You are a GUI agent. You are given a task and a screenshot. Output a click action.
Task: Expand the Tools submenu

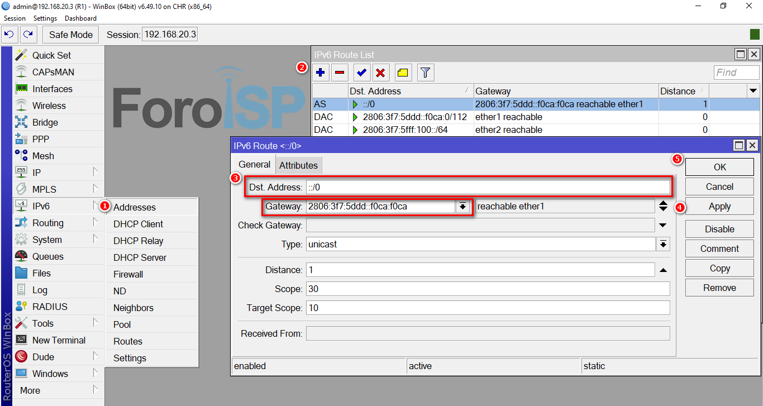coord(59,323)
